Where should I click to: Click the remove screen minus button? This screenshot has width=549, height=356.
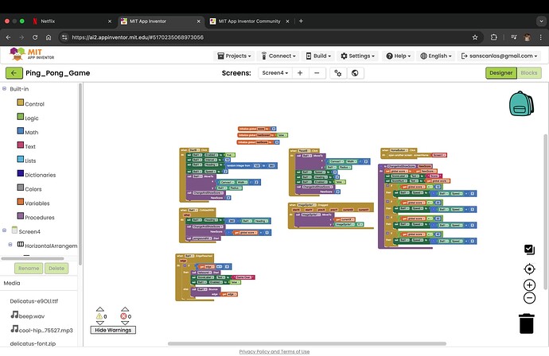317,73
